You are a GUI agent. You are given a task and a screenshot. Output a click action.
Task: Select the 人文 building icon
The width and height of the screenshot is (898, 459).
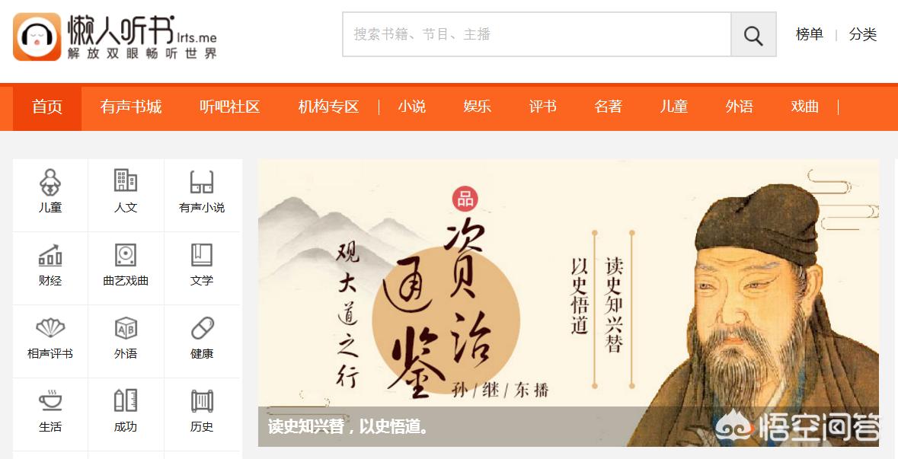coord(126,181)
